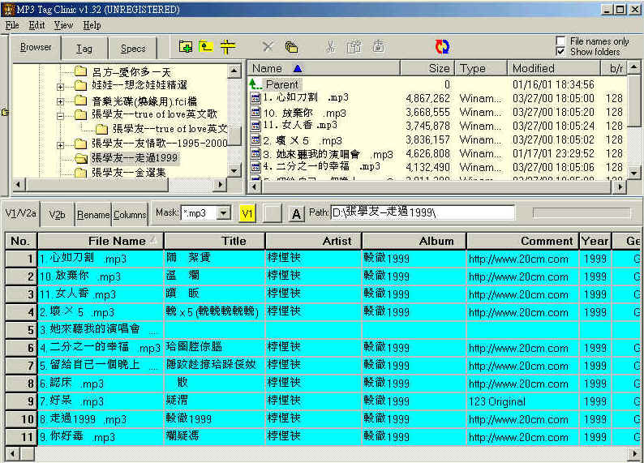Screen dimensions: 644x463
Task: Click the small icon at left window edge
Action: pyautogui.click(x=5, y=112)
